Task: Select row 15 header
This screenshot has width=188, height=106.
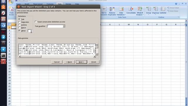Action: click(x=9, y=69)
